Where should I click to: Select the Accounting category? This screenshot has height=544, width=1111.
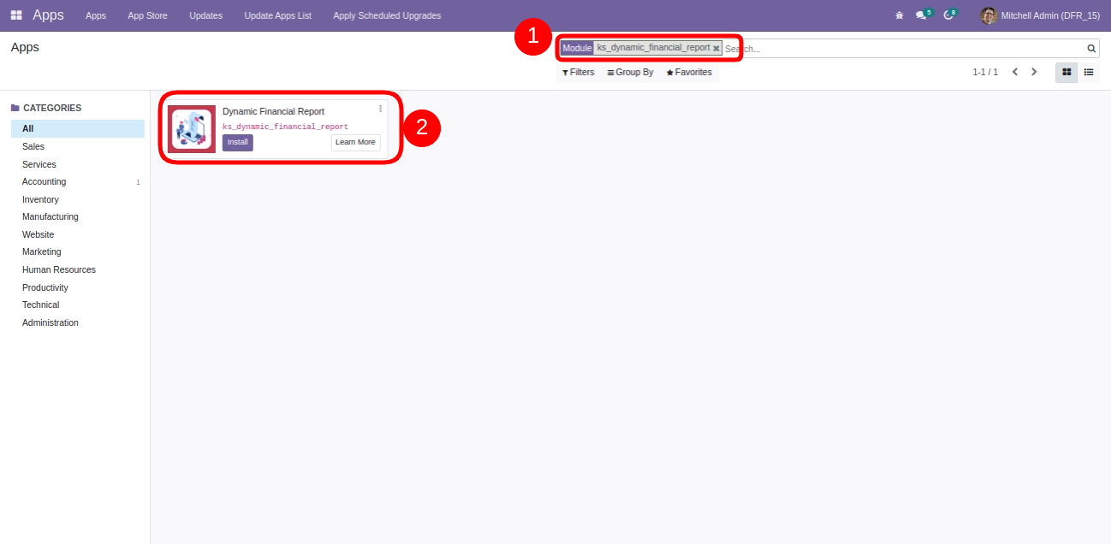[44, 182]
